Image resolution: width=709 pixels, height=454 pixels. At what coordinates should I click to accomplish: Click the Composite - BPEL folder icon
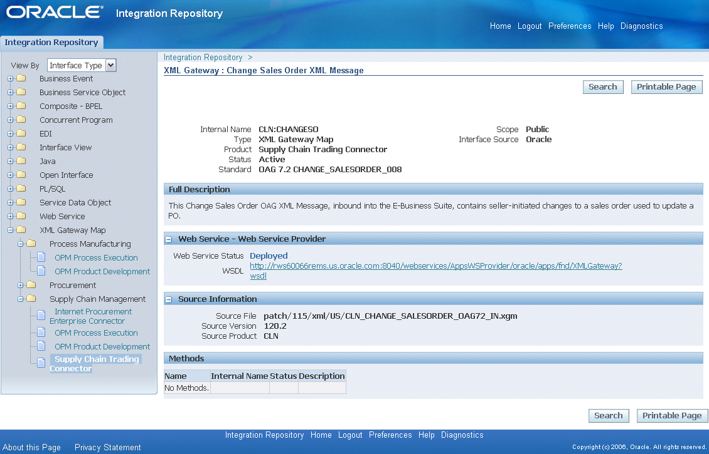pos(21,106)
